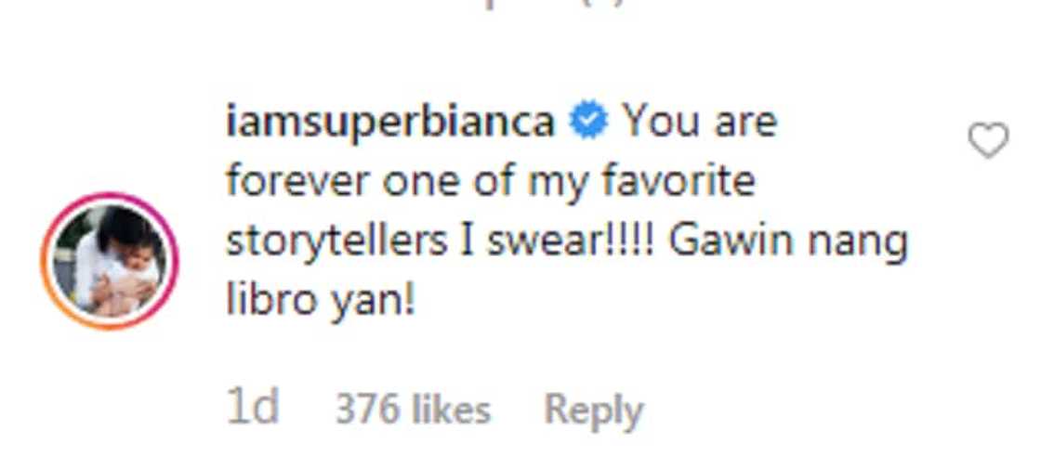
Task: View the 376 likes list
Action: pyautogui.click(x=413, y=410)
